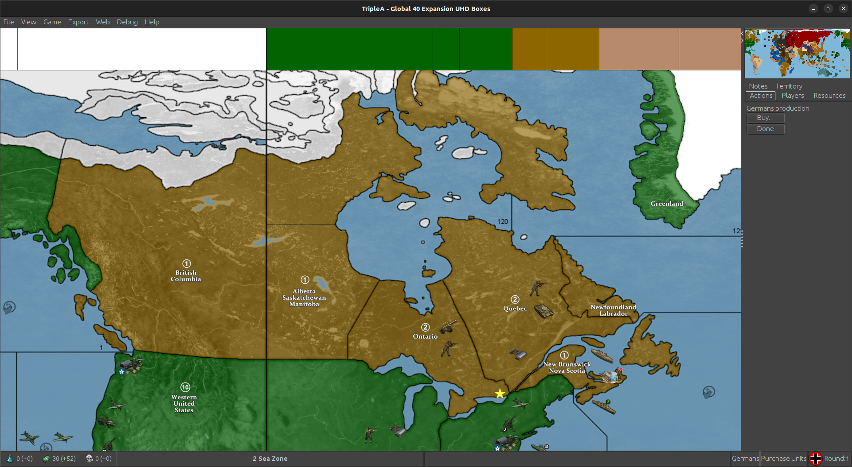
Task: Select the warship north of Nova Scotia
Action: (602, 355)
